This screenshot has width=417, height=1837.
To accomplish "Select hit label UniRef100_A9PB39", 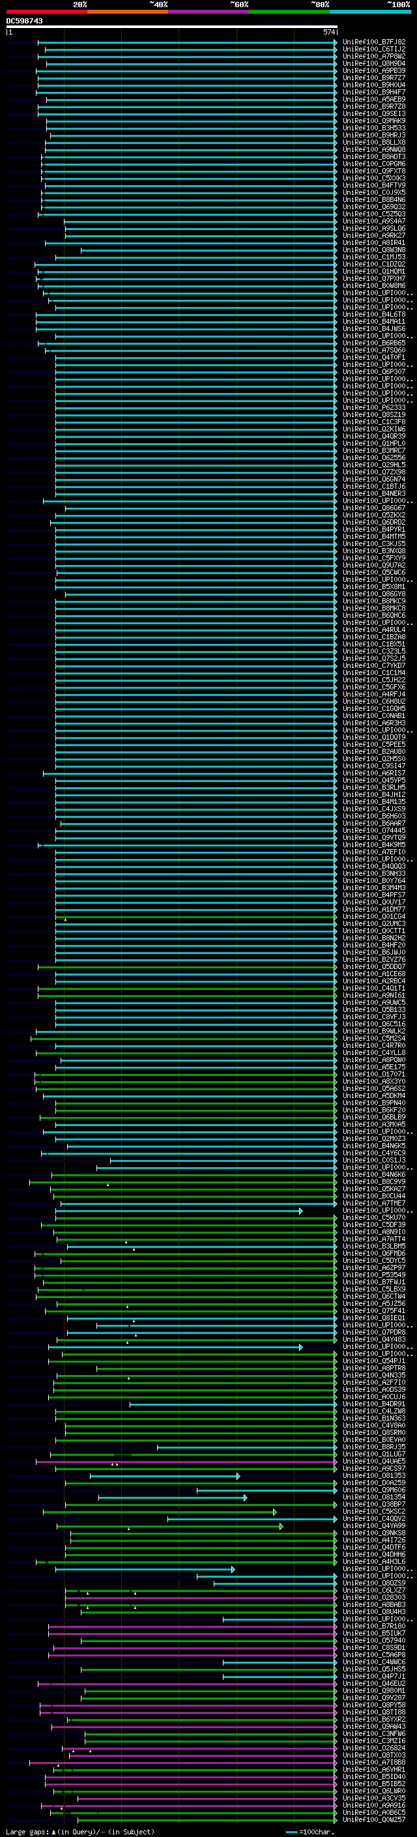I will [x=374, y=70].
